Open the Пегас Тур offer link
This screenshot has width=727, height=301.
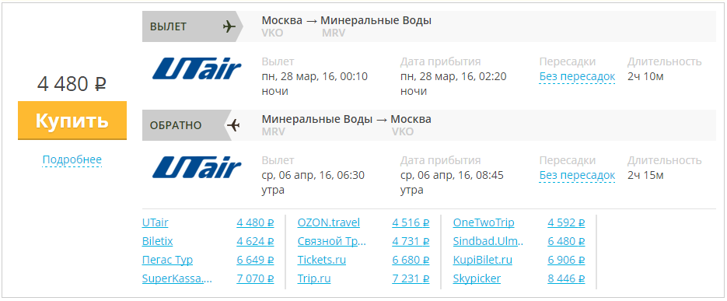[167, 260]
